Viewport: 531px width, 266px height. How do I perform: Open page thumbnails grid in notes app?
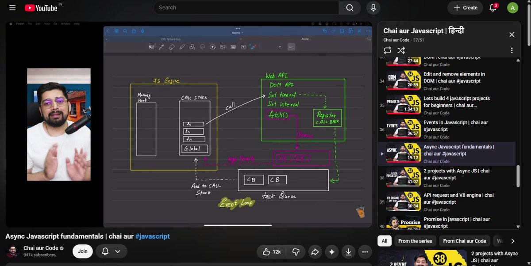pos(116,31)
